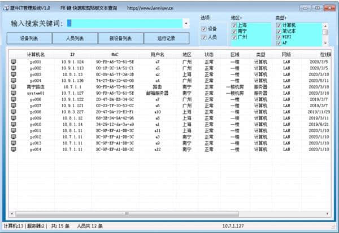
Task: Click the monitor icon beside pc008
Action: click(14, 112)
